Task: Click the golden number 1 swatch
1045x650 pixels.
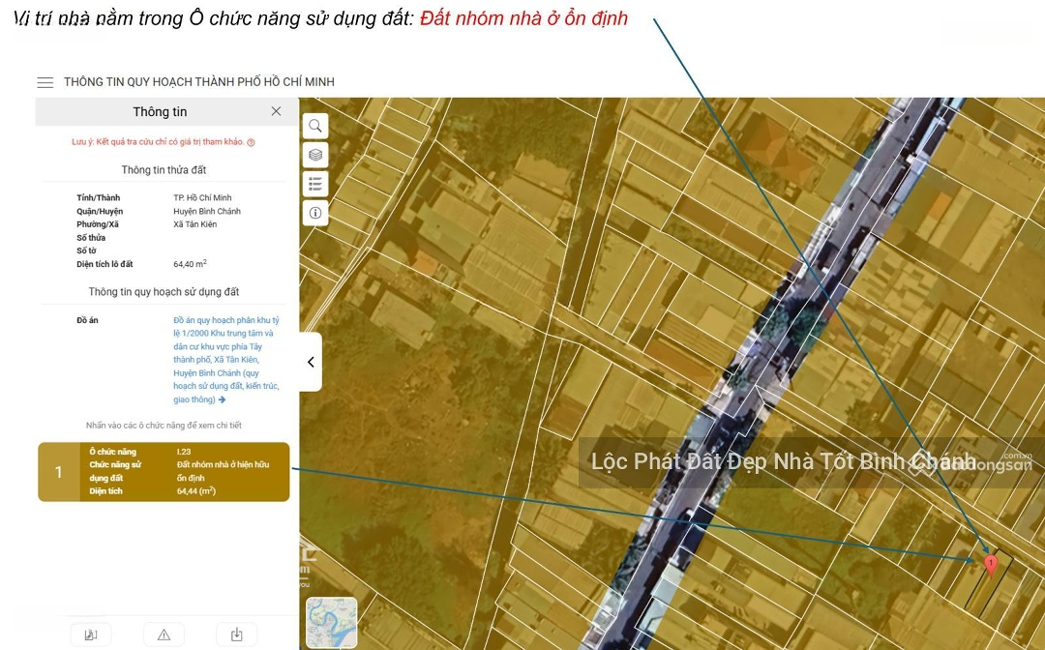Action: point(58,472)
